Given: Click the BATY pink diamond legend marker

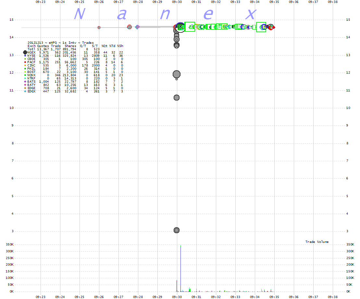Looking at the screenshot, I should coord(25,85).
